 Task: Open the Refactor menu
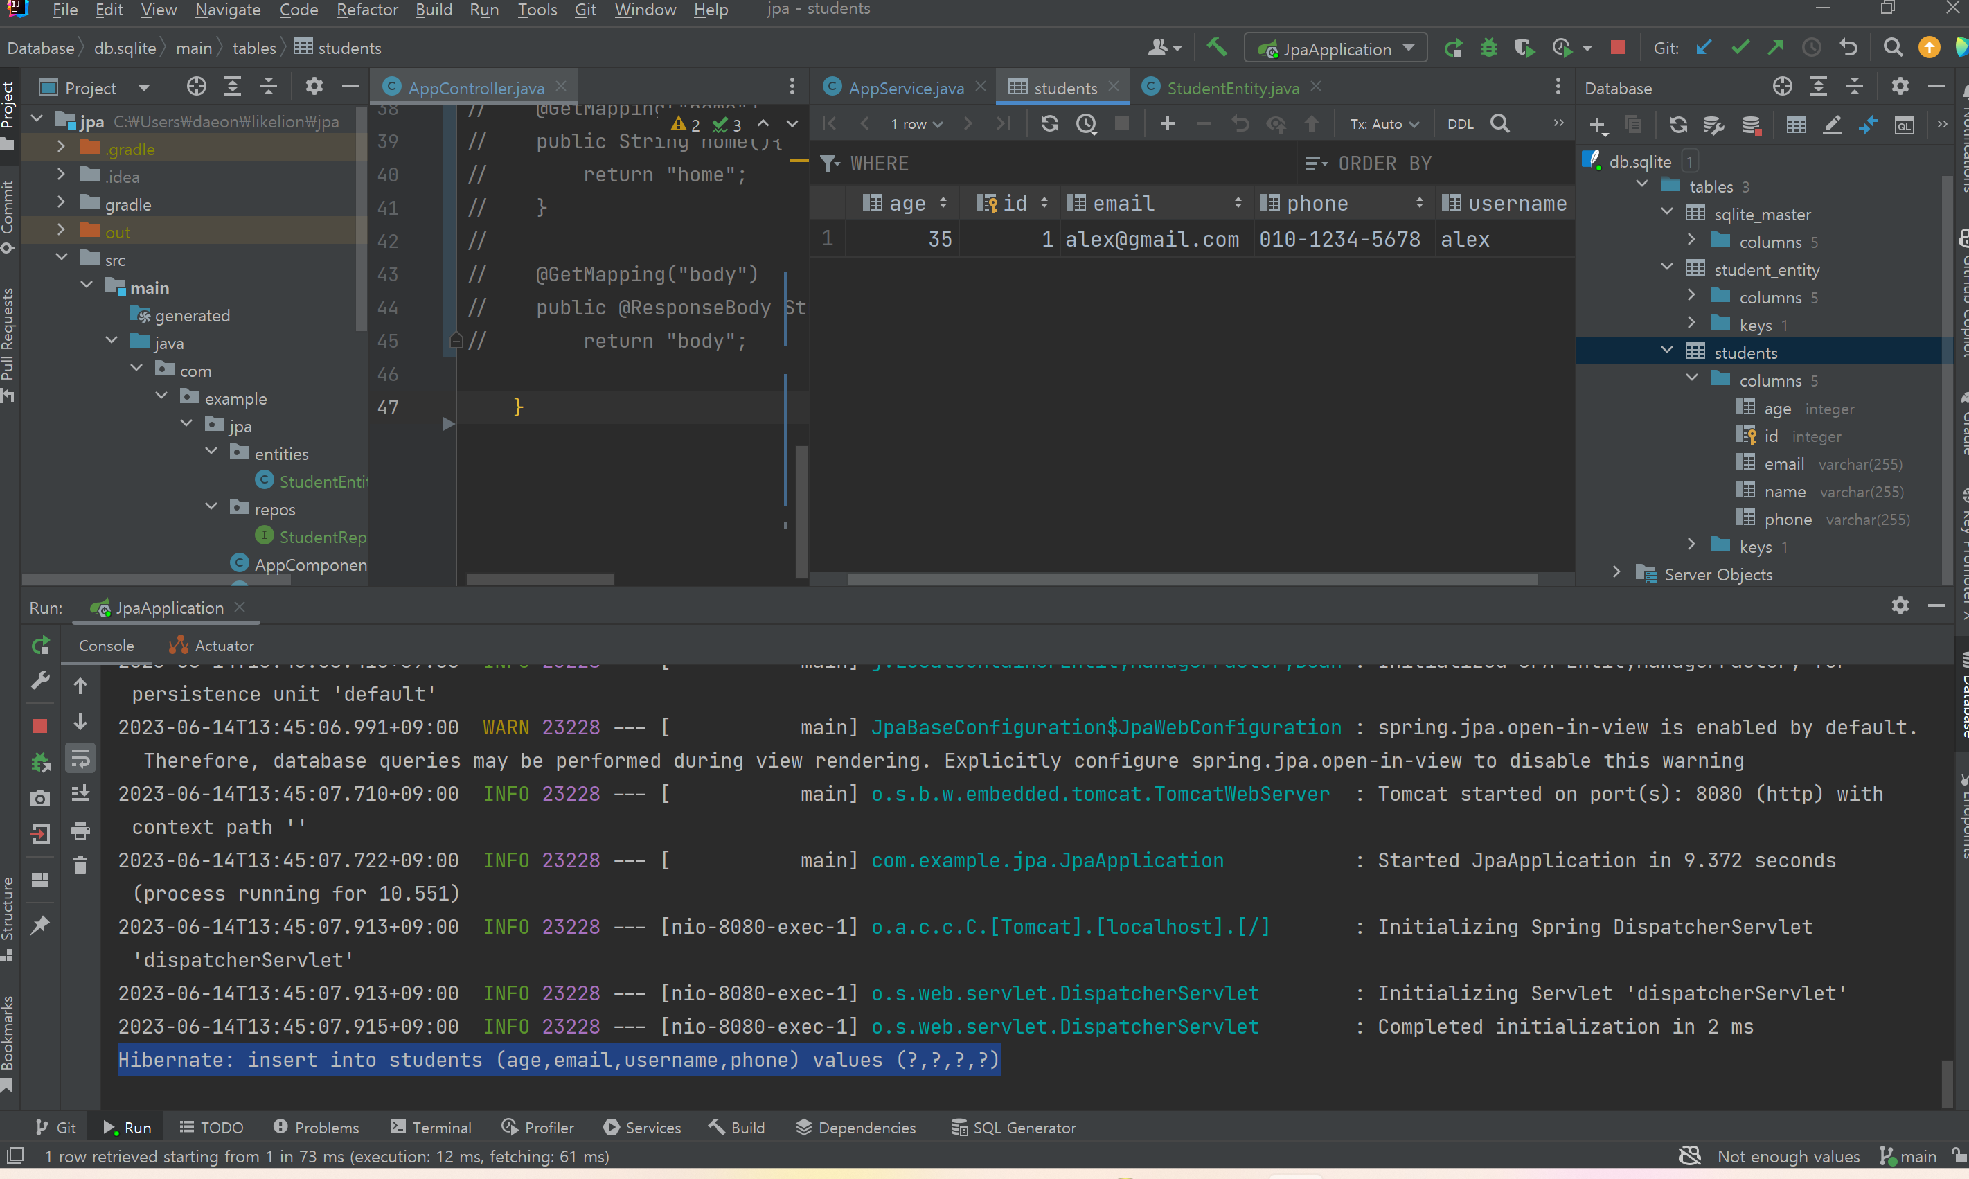(367, 10)
